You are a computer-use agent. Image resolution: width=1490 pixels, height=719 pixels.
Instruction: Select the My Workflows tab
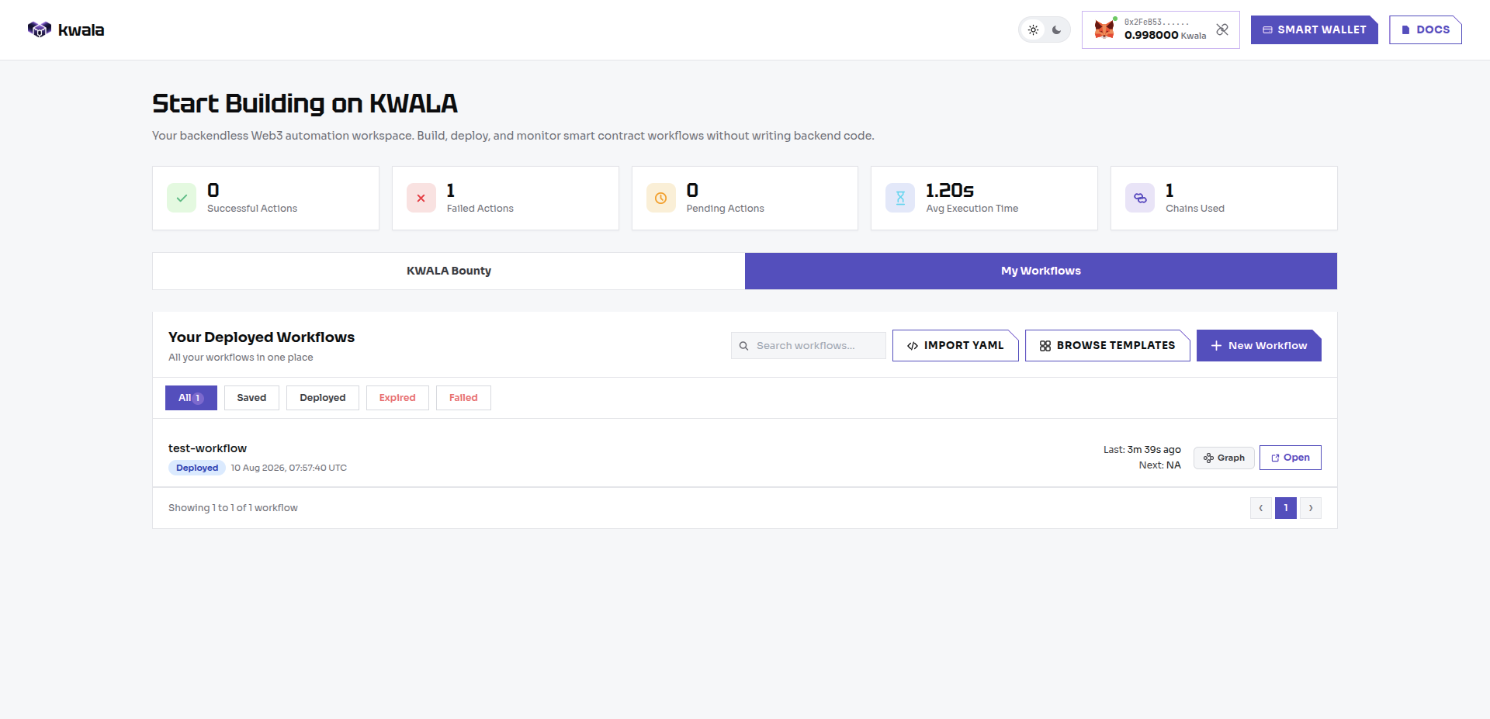(1041, 271)
